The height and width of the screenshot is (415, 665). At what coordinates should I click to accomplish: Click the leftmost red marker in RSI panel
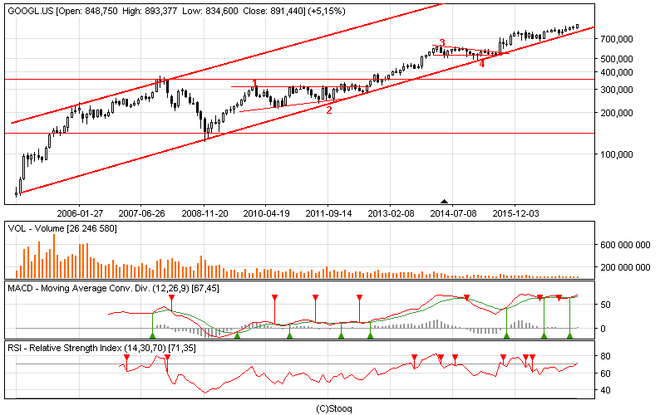(x=126, y=358)
